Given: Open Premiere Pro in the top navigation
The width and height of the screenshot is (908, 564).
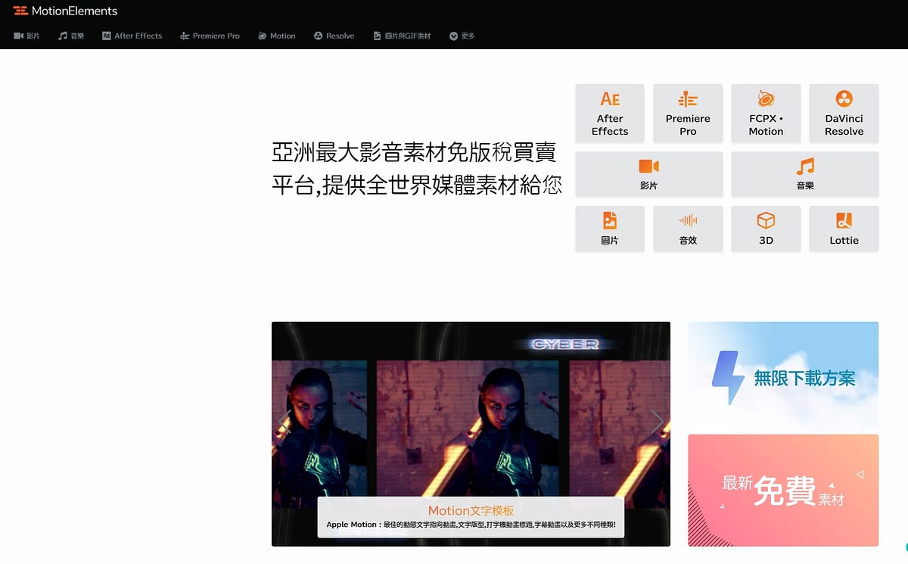Looking at the screenshot, I should click(210, 36).
